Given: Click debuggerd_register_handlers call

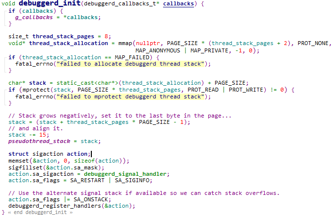Looking at the screenshot, I should tap(55, 206).
